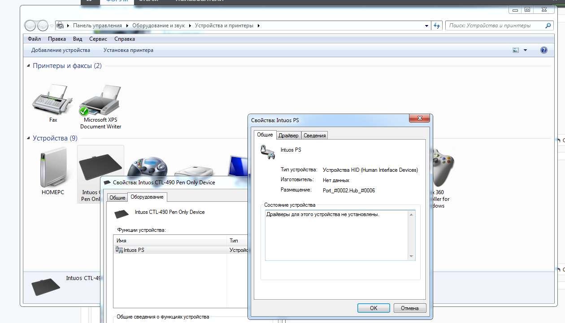Click the tablet icon in details pane
Viewport: 565px width, 323px height.
tap(46, 287)
